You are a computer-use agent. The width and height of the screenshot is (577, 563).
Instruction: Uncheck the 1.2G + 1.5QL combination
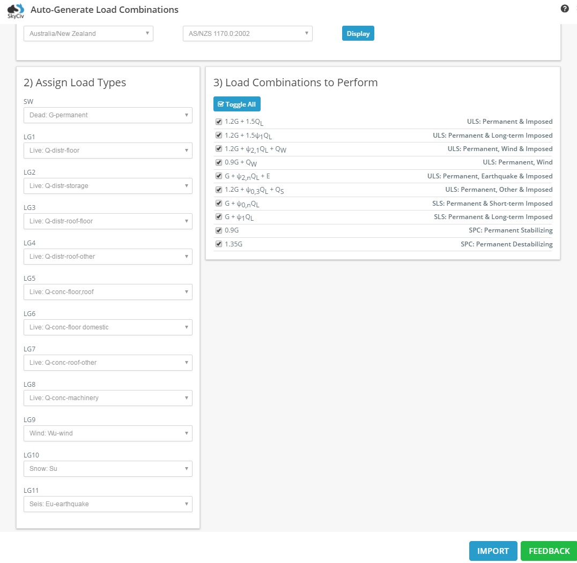pos(219,122)
